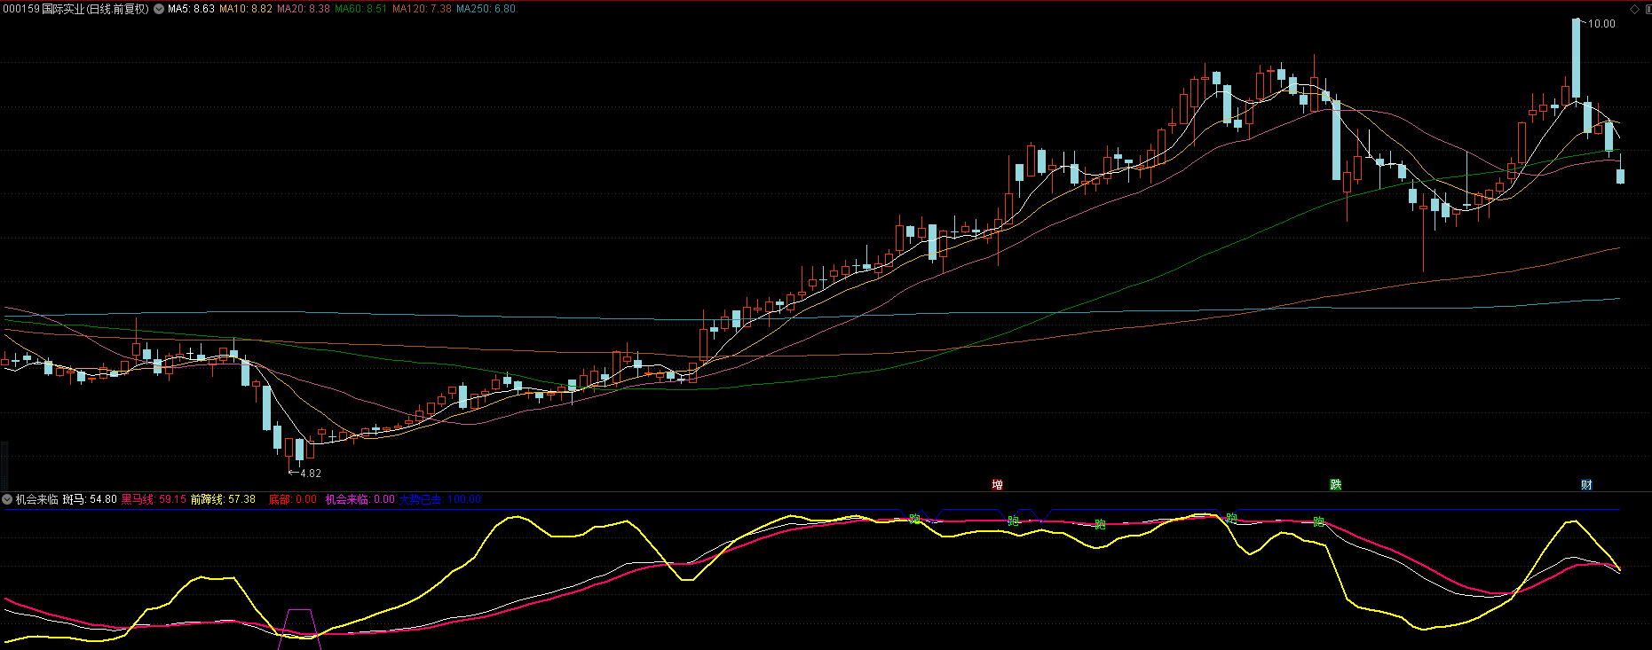Click the blue 财 event marker
Image resolution: width=1652 pixels, height=650 pixels.
[1586, 484]
